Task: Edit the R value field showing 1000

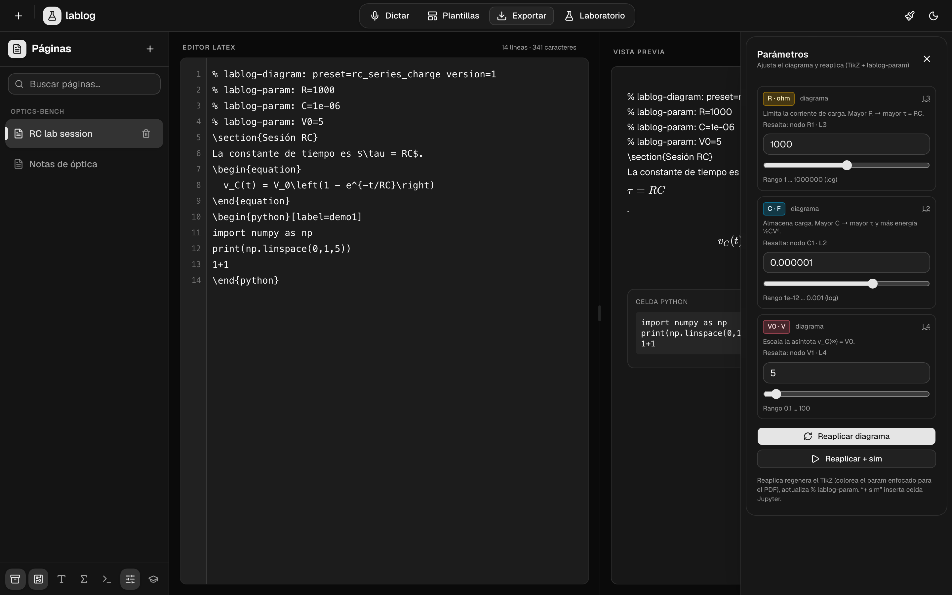Action: 846,144
